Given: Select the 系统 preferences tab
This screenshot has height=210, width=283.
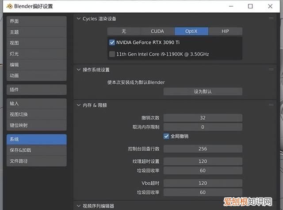Looking at the screenshot, I should coord(37,139).
